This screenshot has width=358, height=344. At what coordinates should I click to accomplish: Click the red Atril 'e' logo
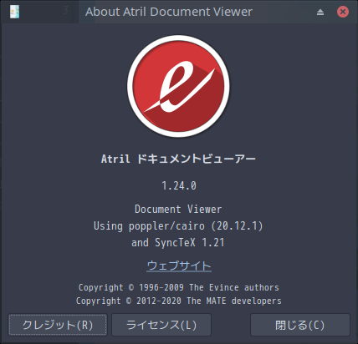pos(178,86)
